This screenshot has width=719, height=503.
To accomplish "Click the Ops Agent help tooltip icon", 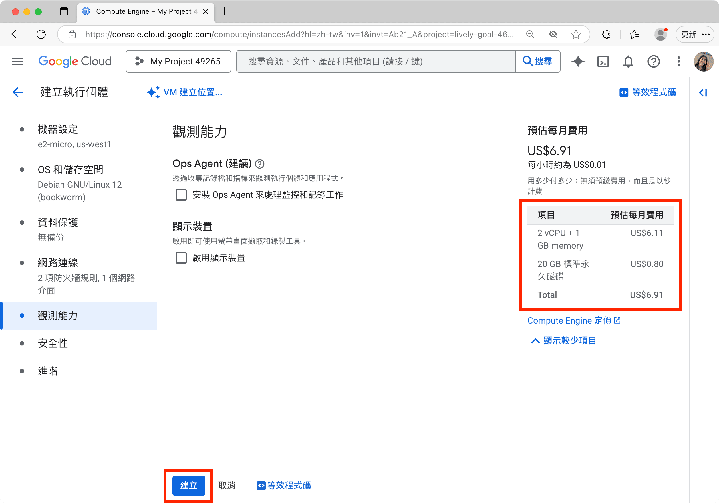I will coord(260,164).
